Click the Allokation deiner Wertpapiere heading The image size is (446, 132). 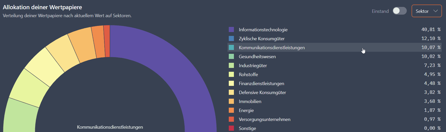point(43,7)
